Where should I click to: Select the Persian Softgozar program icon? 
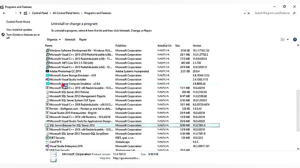pos(47,109)
